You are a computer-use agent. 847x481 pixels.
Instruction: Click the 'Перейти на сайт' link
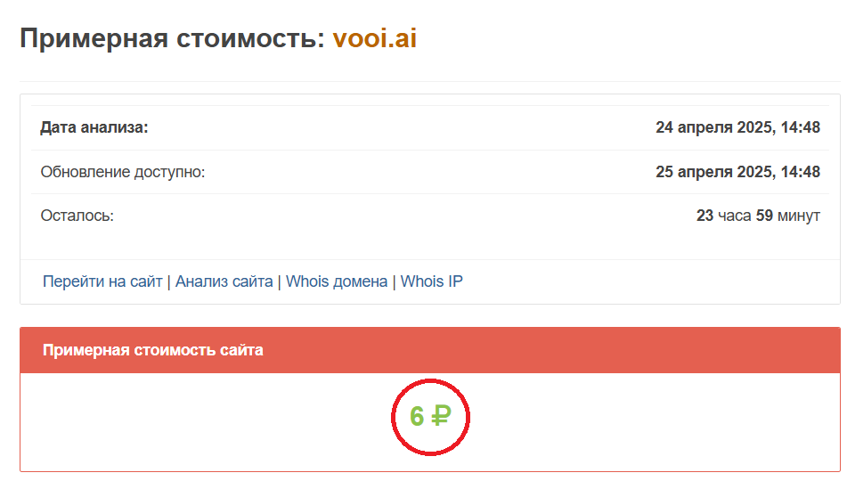click(102, 281)
